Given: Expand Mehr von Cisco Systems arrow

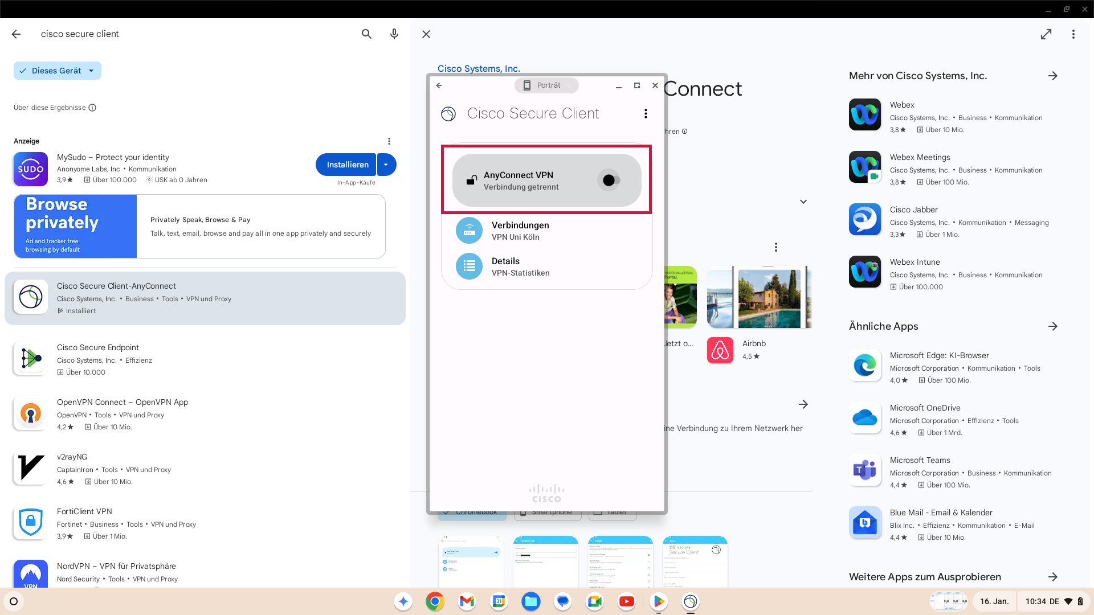Looking at the screenshot, I should tap(1053, 76).
